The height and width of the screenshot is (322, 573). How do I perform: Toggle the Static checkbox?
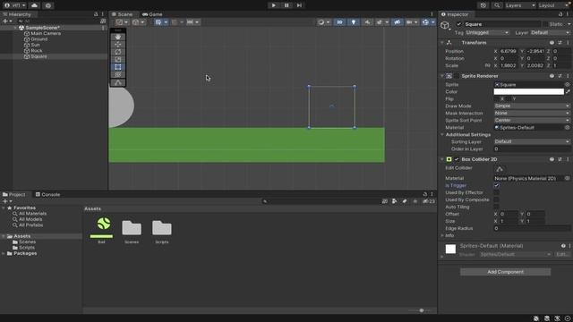coord(545,24)
